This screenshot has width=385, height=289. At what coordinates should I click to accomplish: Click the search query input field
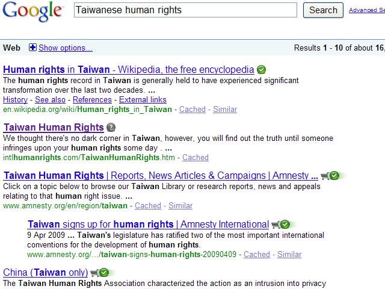coord(185,10)
